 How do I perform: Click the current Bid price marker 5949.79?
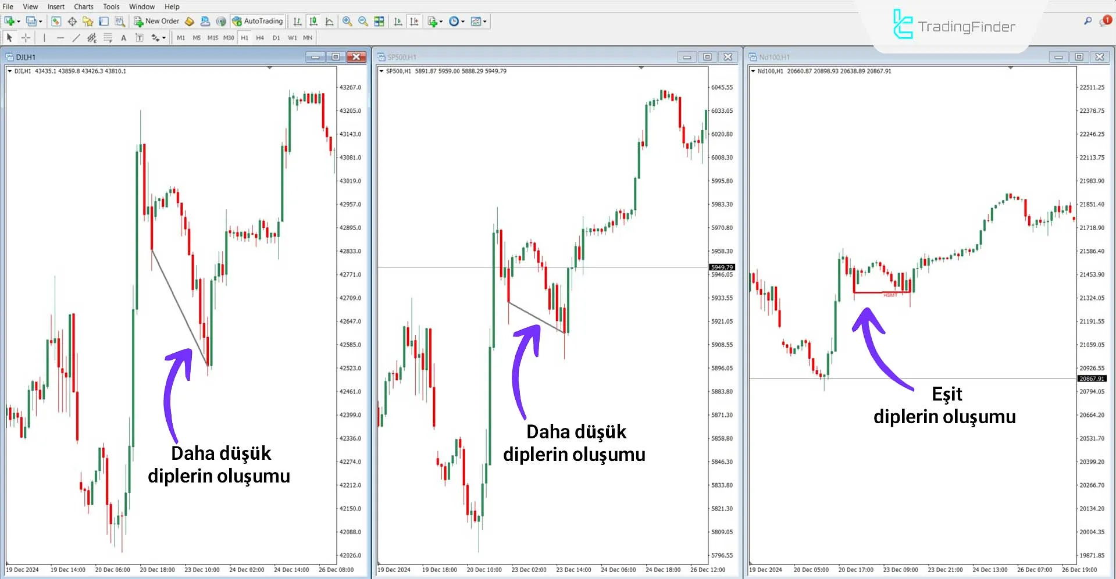point(721,267)
